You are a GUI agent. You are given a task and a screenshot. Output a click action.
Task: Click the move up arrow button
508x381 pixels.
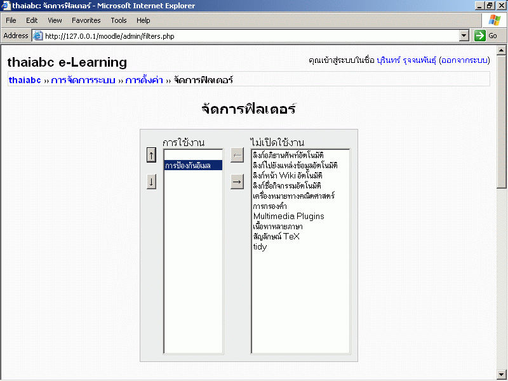151,155
